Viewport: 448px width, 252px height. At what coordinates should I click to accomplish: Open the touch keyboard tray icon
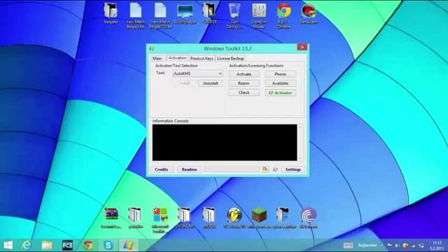coord(348,246)
